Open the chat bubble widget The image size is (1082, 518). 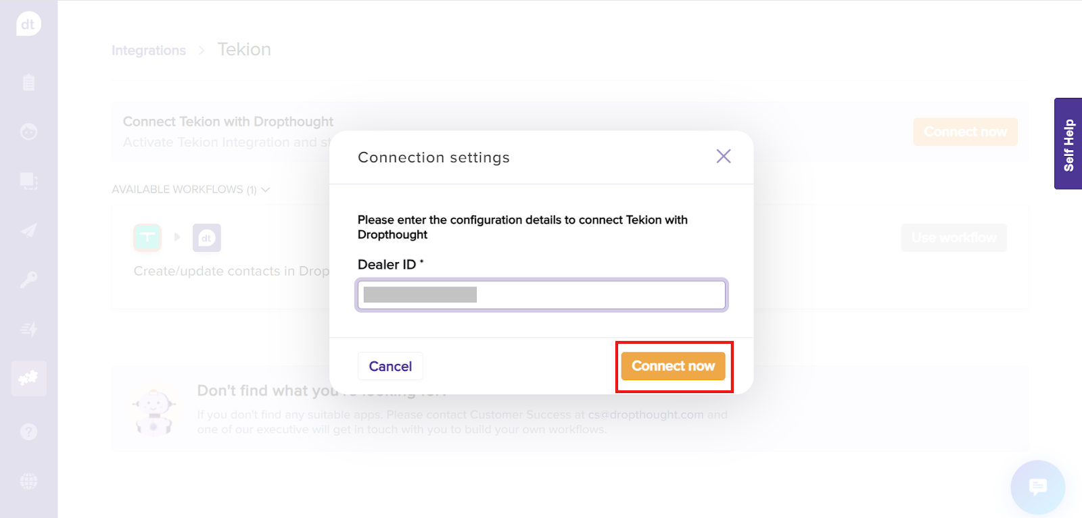coord(1037,487)
